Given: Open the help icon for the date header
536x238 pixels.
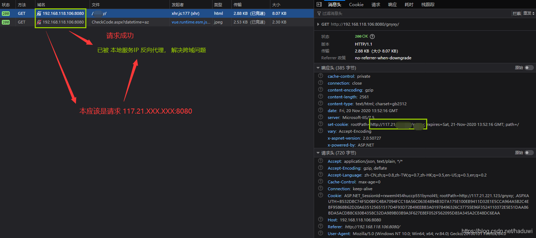Looking at the screenshot, I should [x=320, y=110].
